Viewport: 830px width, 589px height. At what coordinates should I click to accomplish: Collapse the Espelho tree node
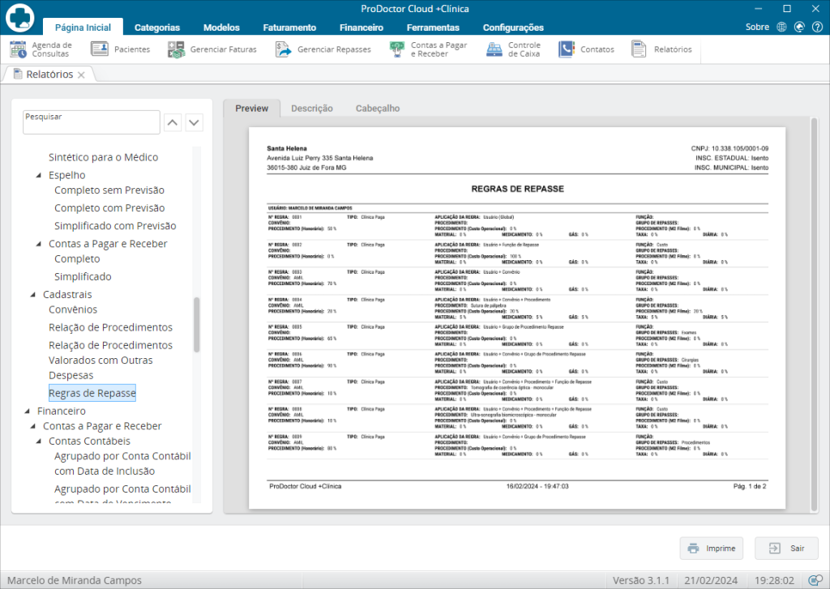pyautogui.click(x=39, y=175)
